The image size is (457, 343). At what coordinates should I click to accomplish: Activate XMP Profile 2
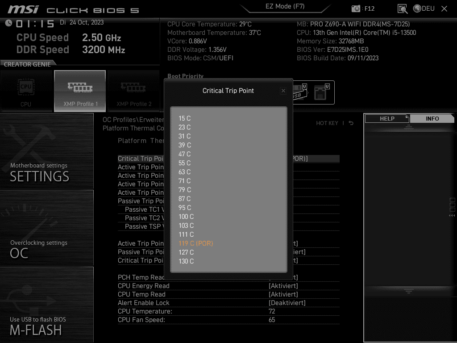pos(134,91)
